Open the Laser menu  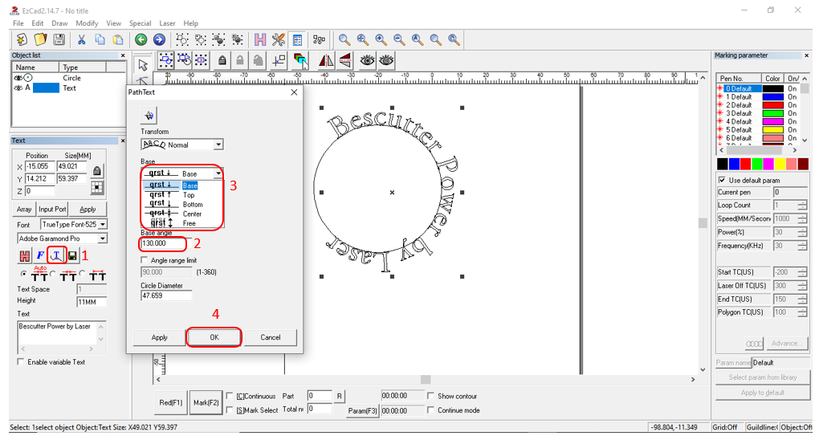coord(167,23)
